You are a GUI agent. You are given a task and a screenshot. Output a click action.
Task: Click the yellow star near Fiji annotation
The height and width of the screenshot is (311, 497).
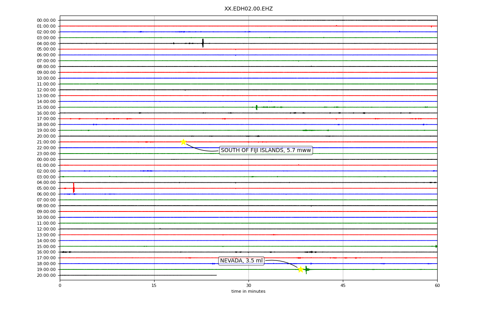tap(183, 142)
